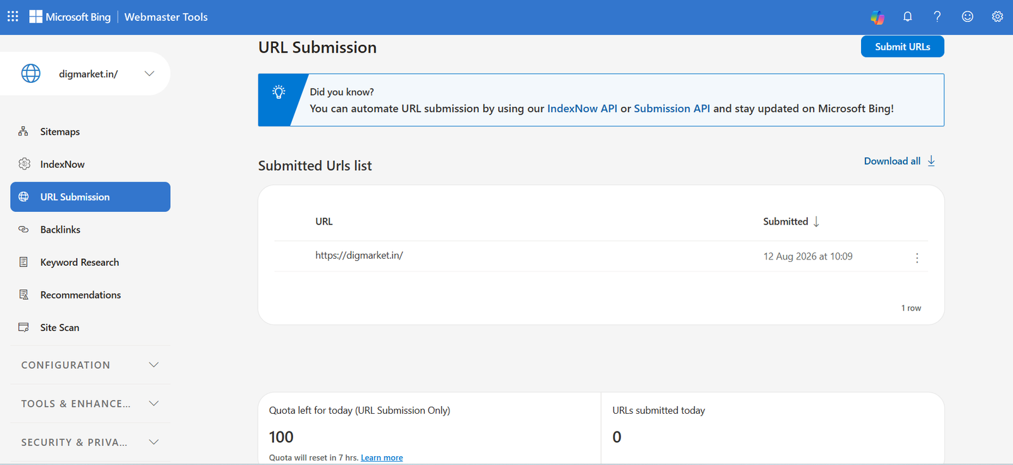The image size is (1013, 465).
Task: Click the URL Submission page heading
Action: (x=317, y=47)
